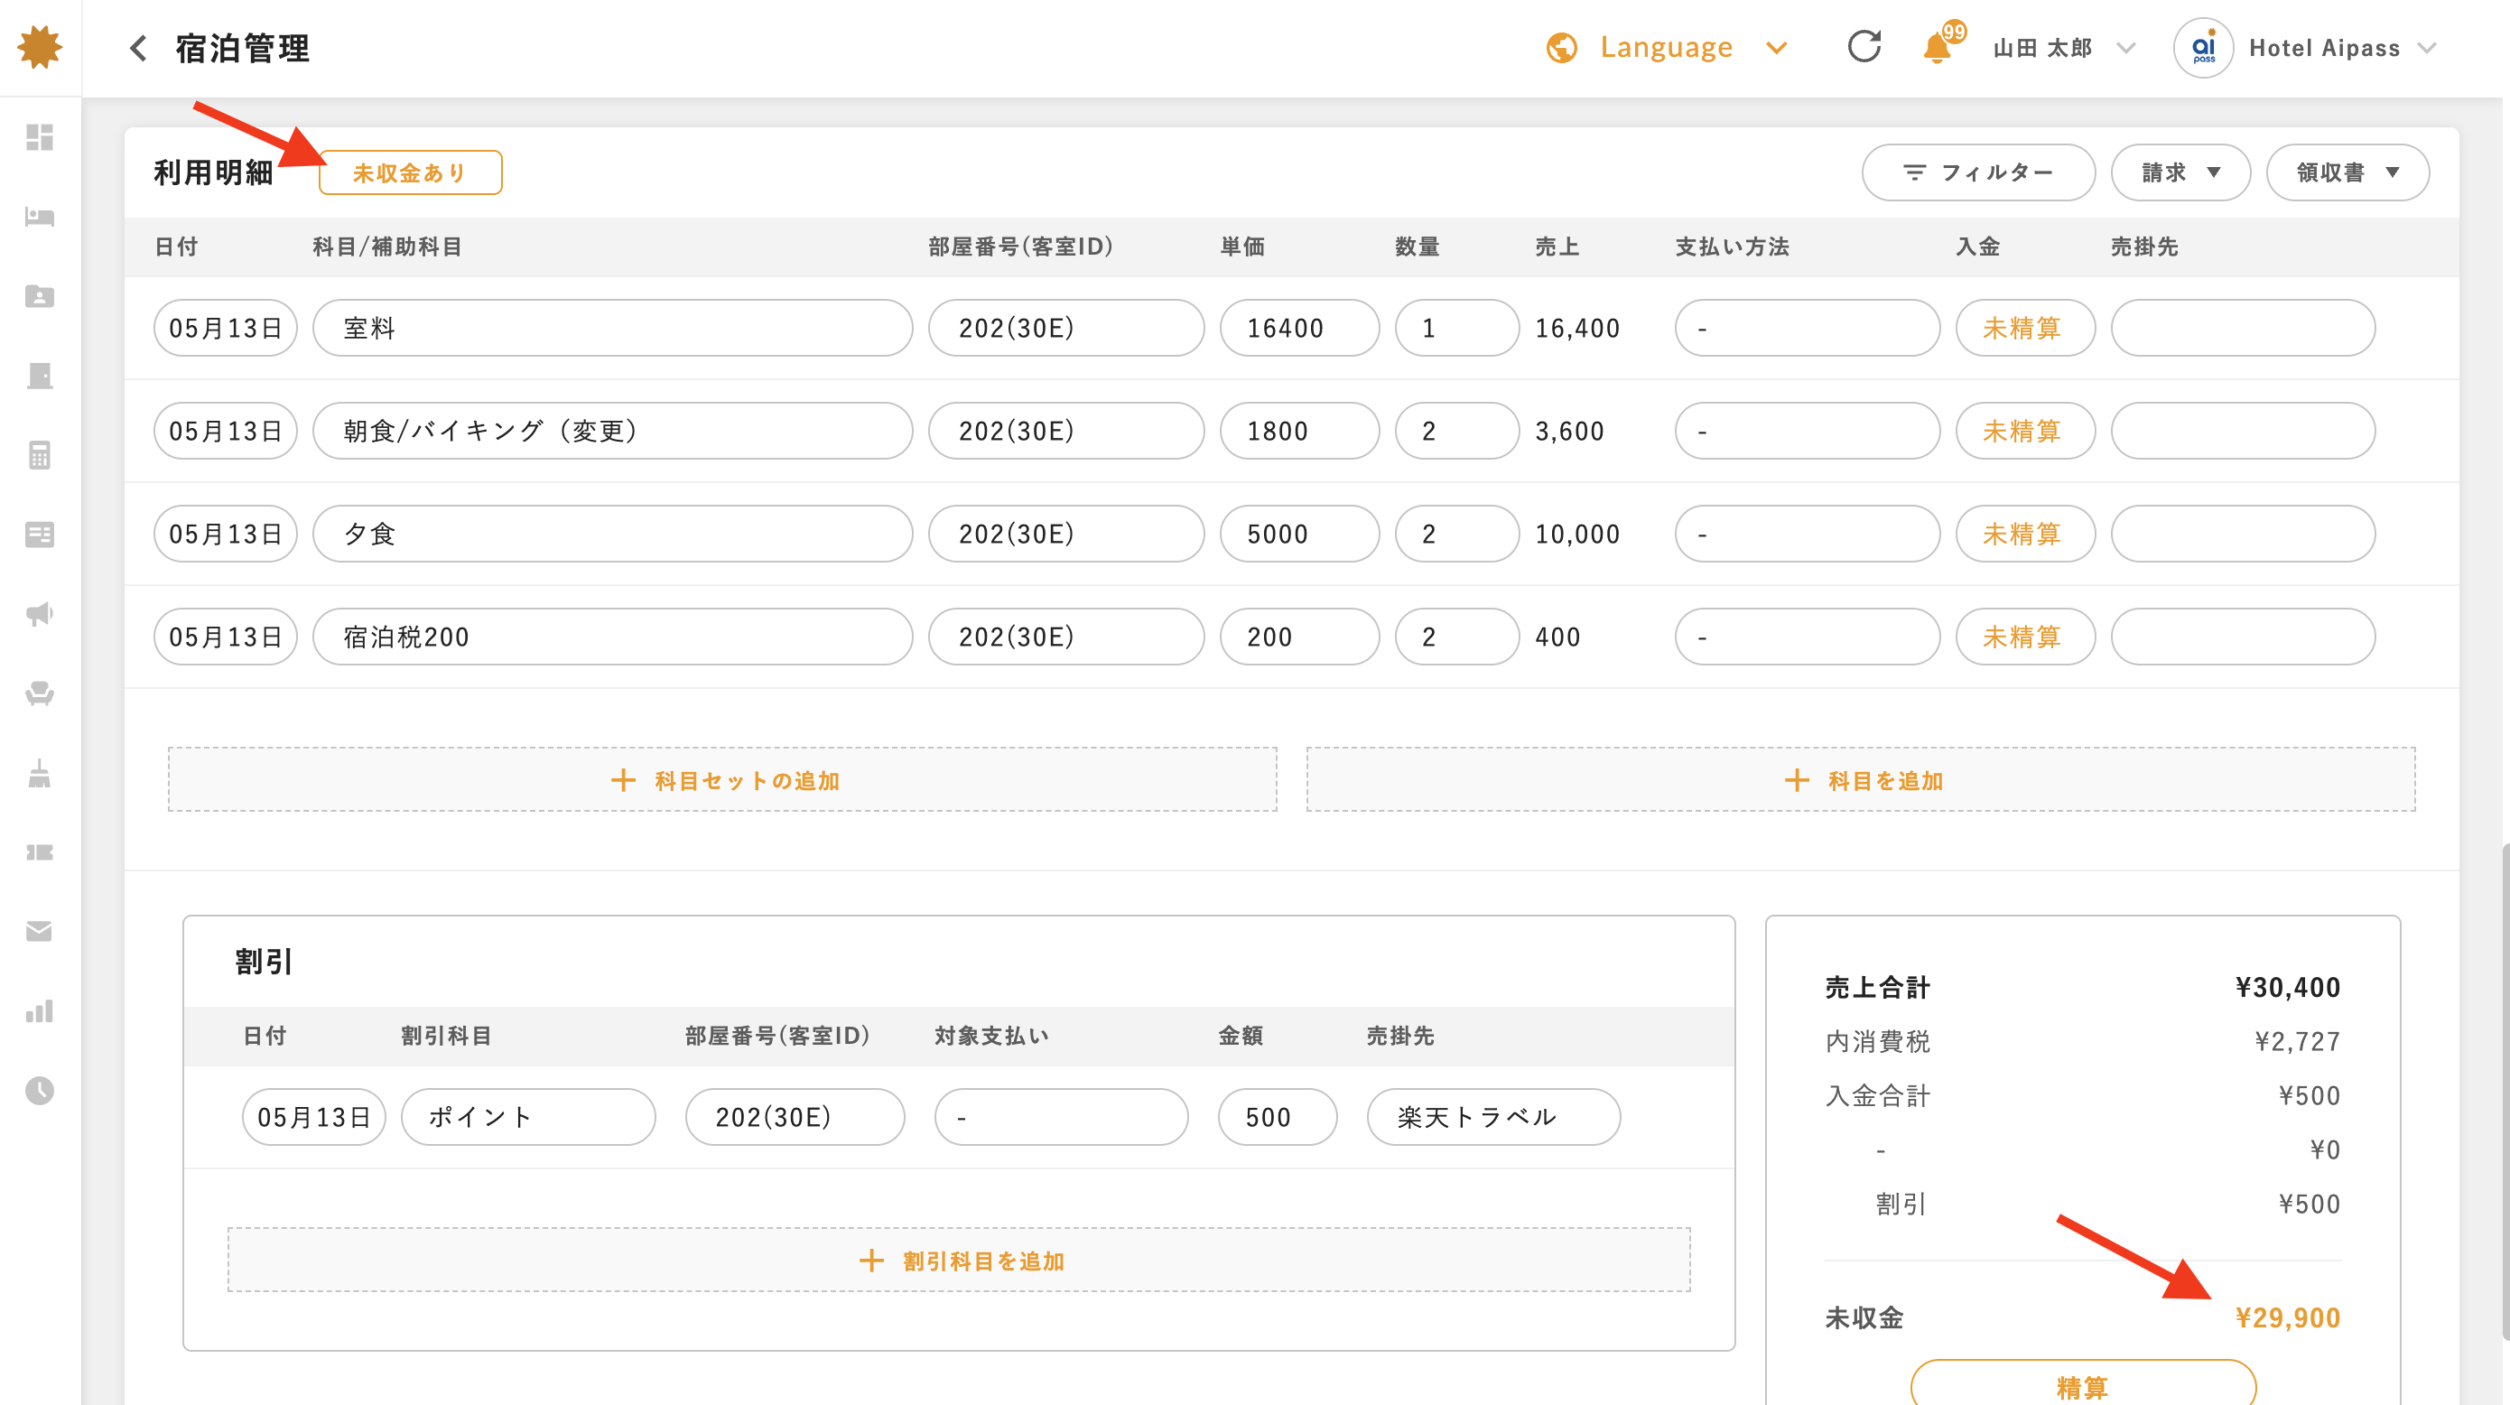Open the bed sidebar icon
2510x1405 pixels.
[x=40, y=217]
